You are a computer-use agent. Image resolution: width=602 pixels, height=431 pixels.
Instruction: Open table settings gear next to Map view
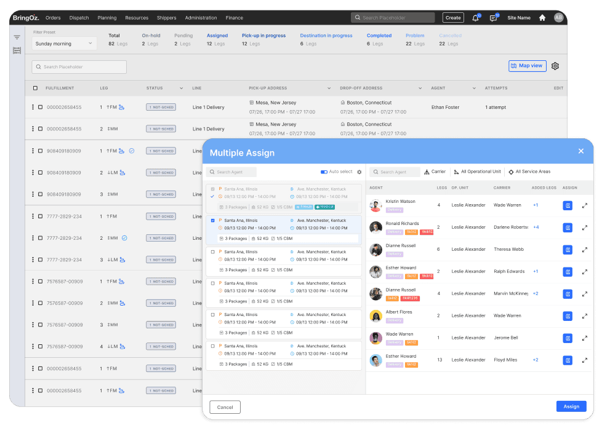point(555,66)
